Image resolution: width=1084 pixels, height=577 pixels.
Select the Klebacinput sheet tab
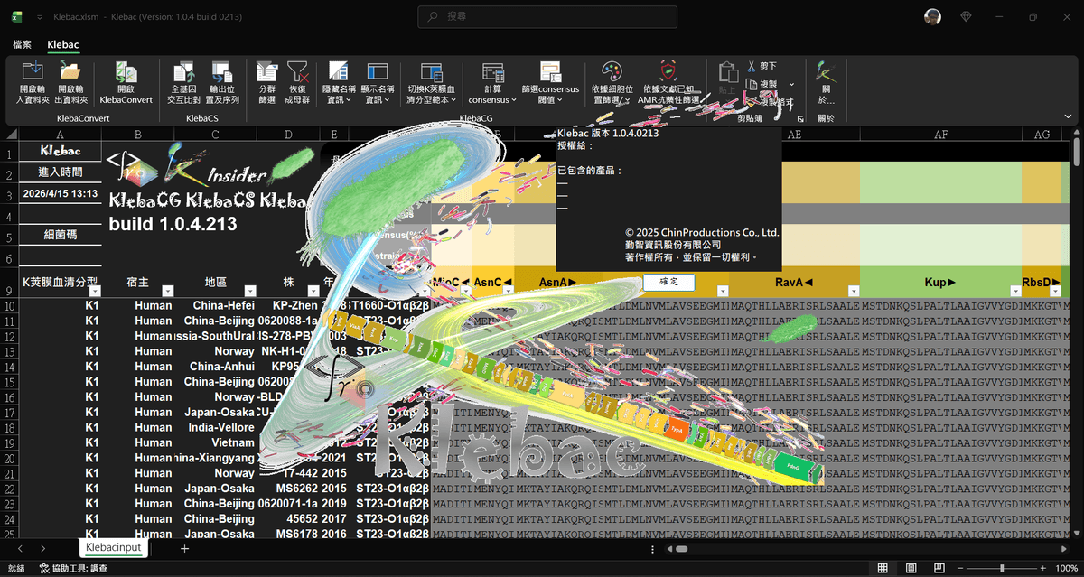[114, 547]
